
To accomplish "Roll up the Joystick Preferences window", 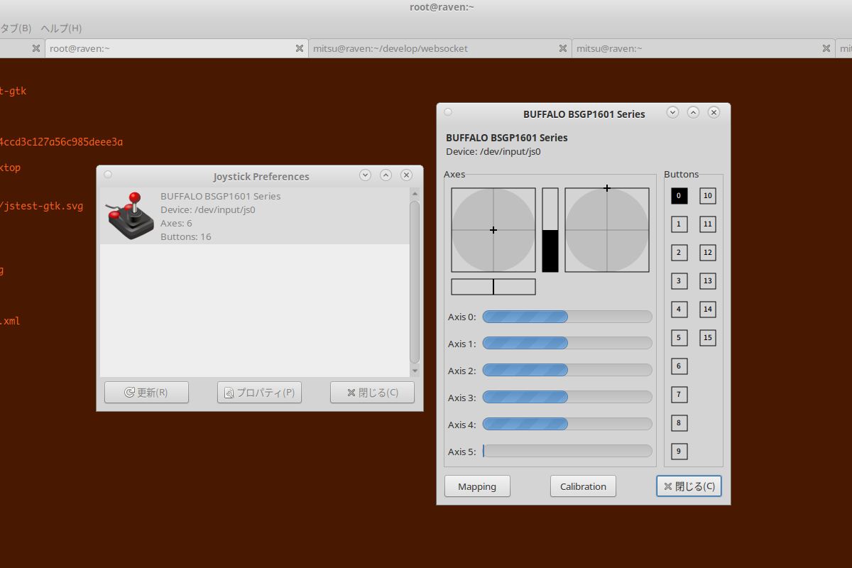I will [x=365, y=175].
